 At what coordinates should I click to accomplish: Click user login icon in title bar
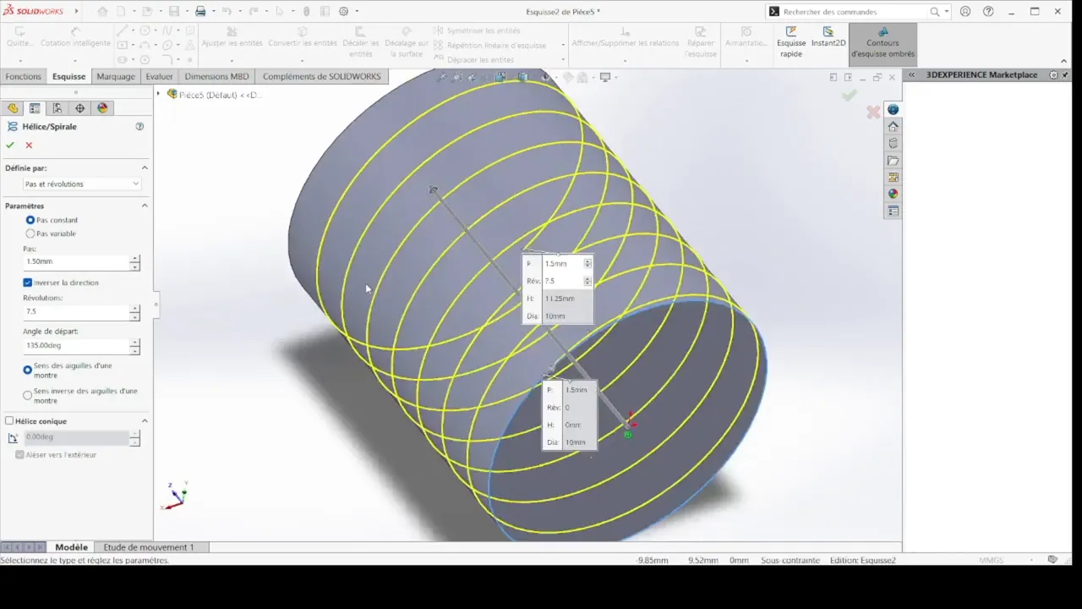coord(965,12)
